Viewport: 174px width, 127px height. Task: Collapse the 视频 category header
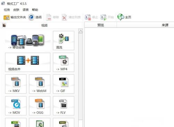[42, 25]
